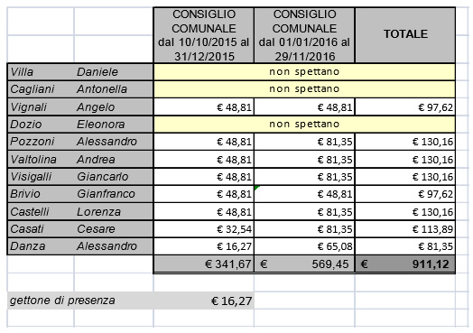Click Casati's 2015 amount € 32,54
The height and width of the screenshot is (333, 473).
[x=204, y=229]
